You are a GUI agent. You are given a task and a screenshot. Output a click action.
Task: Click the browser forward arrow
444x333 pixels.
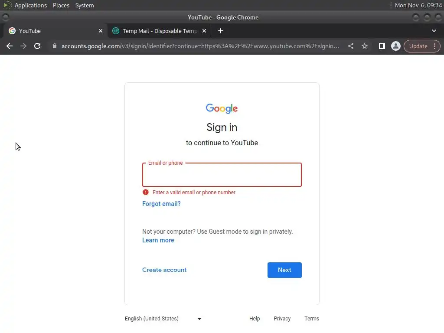23,46
